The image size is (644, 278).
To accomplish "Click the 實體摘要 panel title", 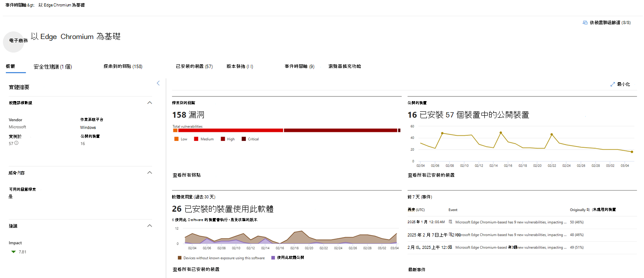I will [19, 87].
